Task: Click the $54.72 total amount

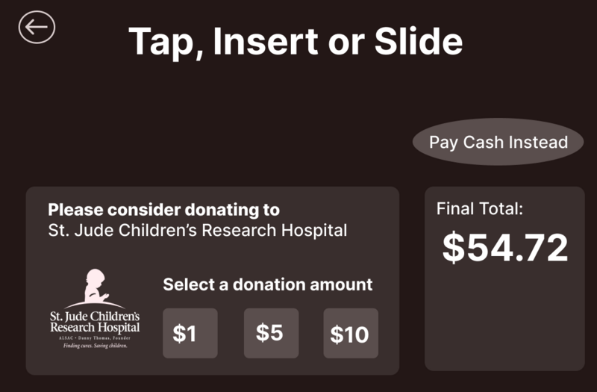Action: (504, 248)
